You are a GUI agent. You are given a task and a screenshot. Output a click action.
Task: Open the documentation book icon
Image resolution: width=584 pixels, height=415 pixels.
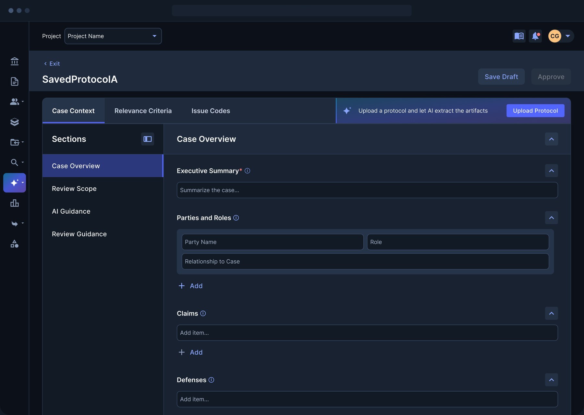(x=519, y=36)
